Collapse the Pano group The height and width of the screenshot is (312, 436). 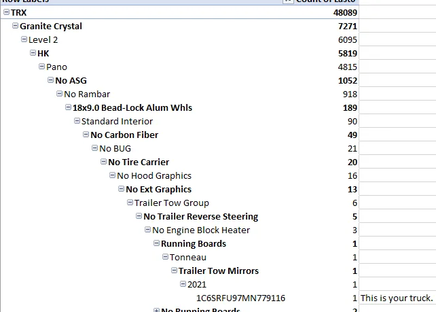click(x=41, y=66)
